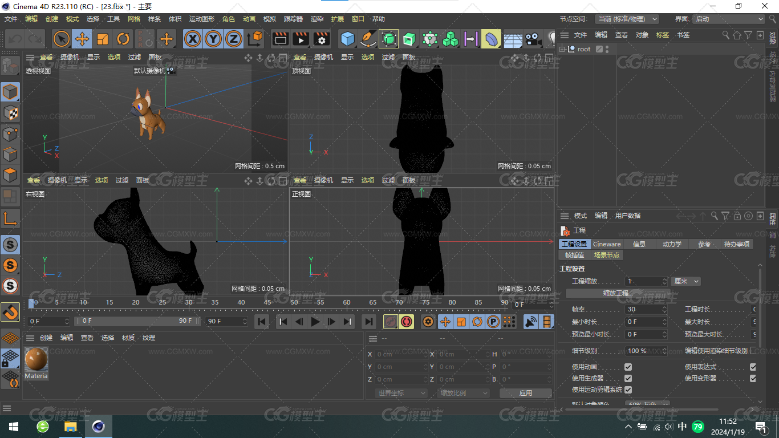Click the 帧率 value stepper arrows
Image resolution: width=779 pixels, height=438 pixels.
tap(664, 309)
